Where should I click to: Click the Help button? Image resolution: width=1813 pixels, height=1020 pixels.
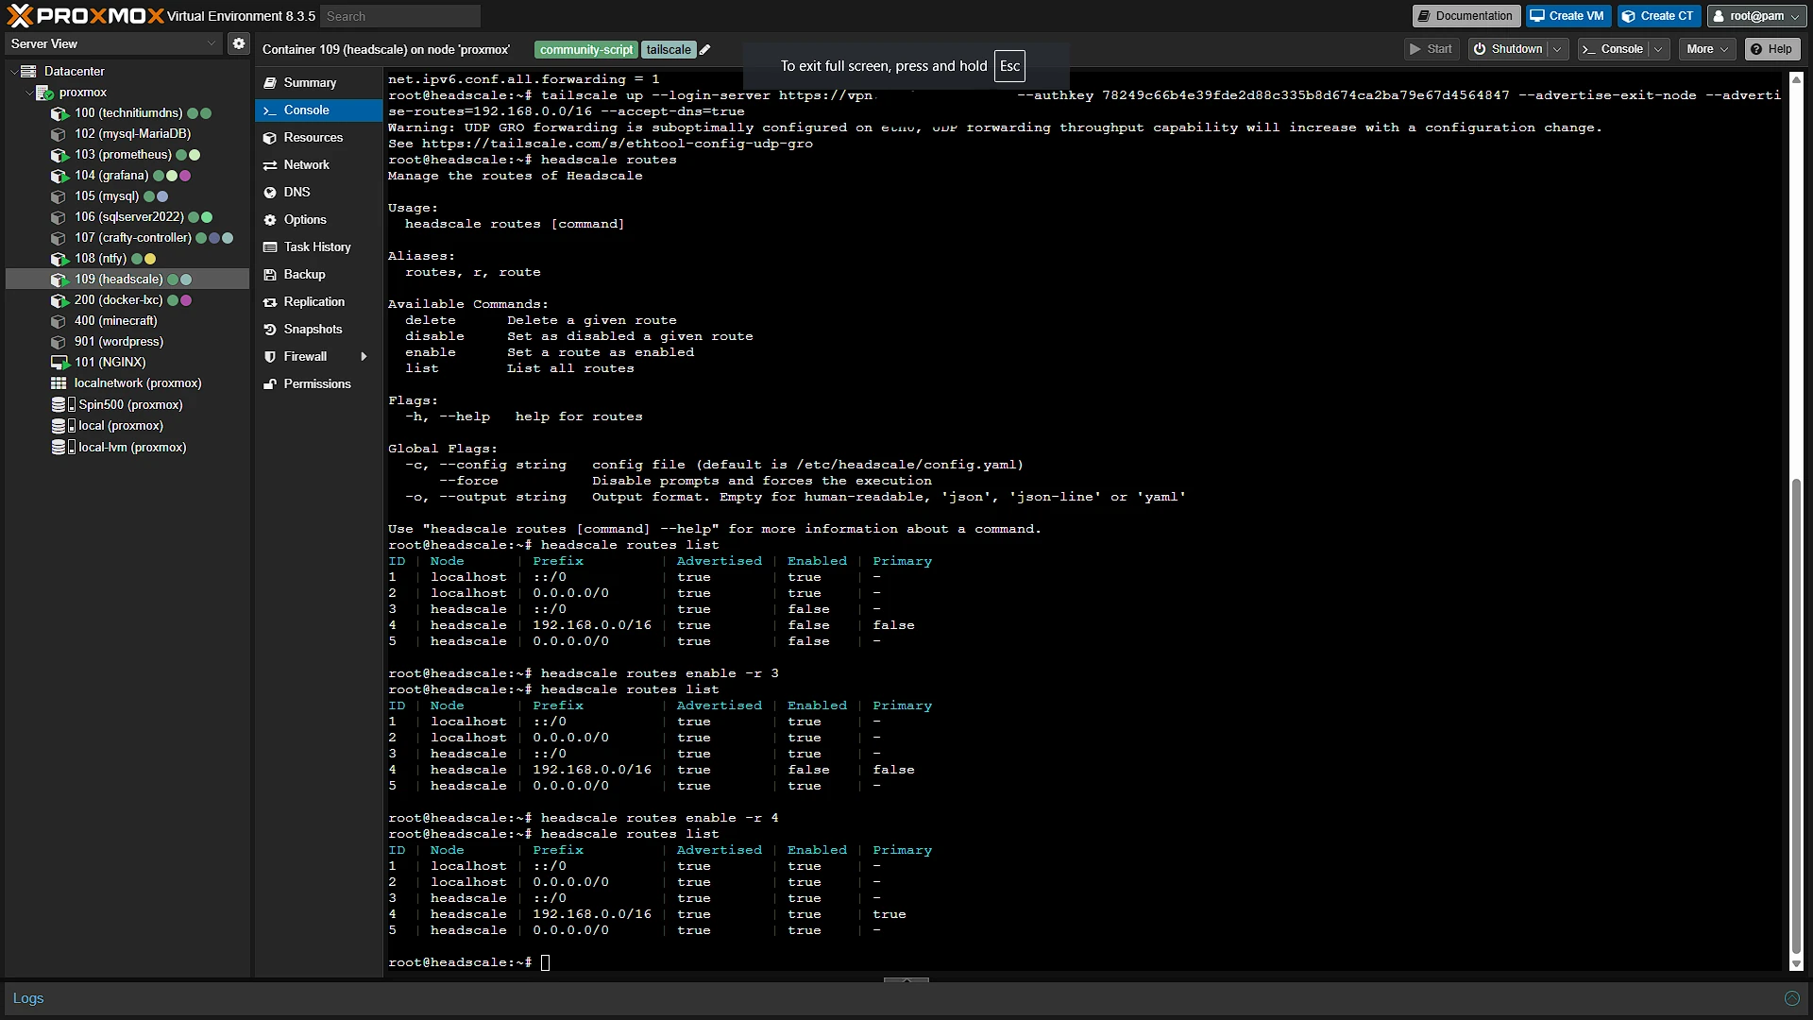(x=1771, y=49)
